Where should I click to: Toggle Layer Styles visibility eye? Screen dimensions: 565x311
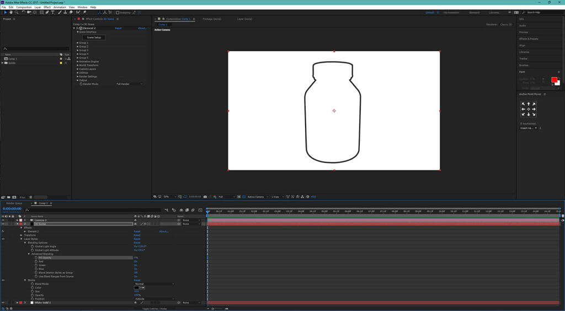(3, 239)
